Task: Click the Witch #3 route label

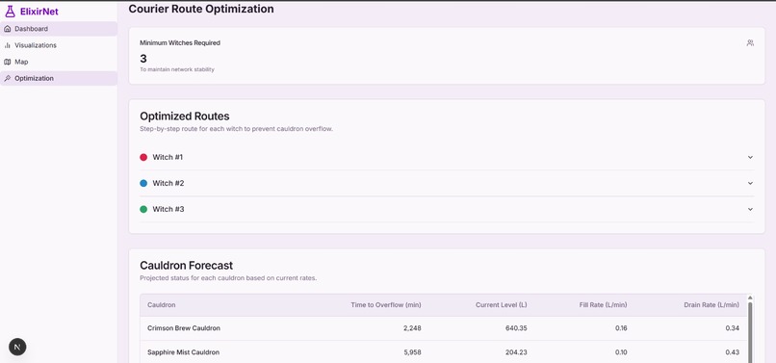Action: (x=168, y=209)
